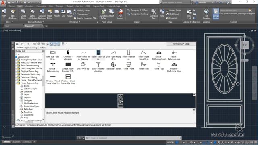Open the Back history dropdown arrow

pyautogui.click(x=25, y=44)
